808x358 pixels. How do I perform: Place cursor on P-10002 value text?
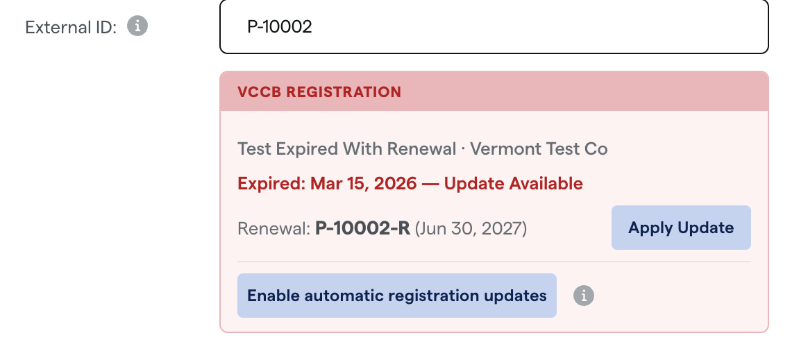coord(280,27)
